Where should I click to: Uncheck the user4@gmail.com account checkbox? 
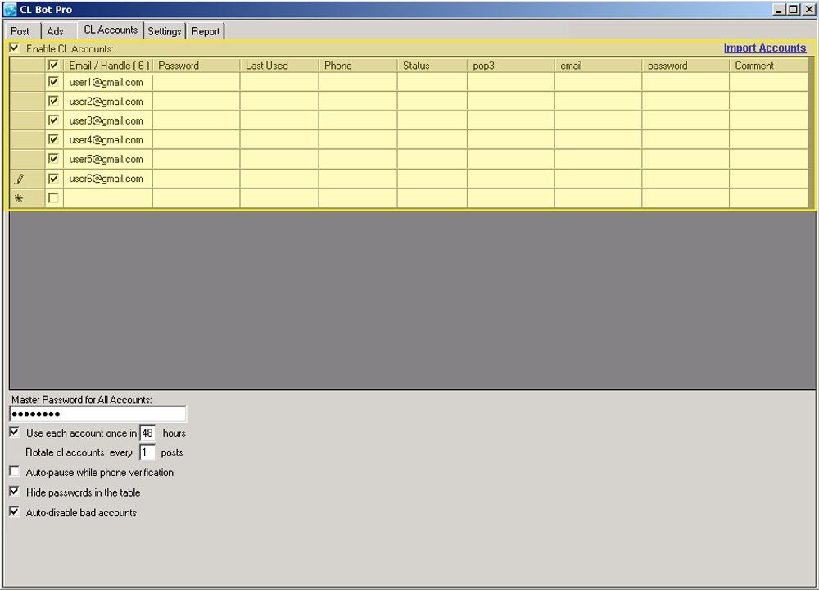53,140
